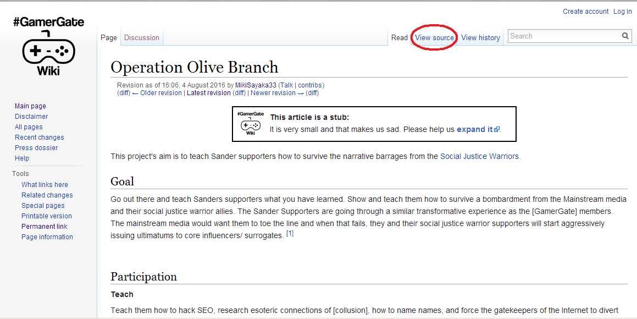
Task: Open Recent changes in sidebar
Action: pos(40,137)
